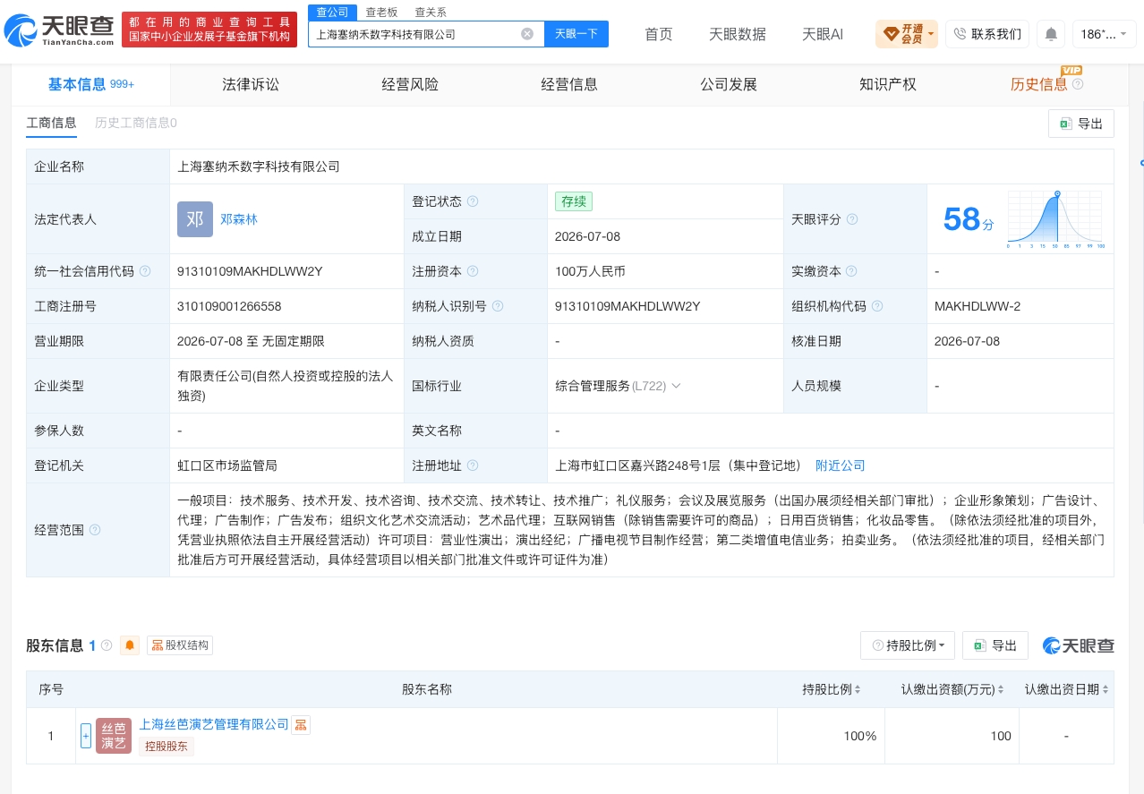Open the 历史工商信息0 sub-tab

(x=136, y=123)
